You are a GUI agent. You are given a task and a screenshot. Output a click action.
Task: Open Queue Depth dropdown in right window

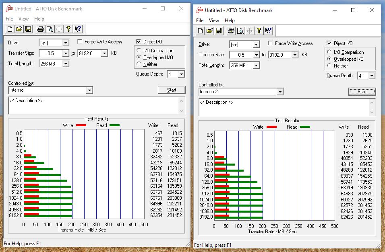(372, 76)
